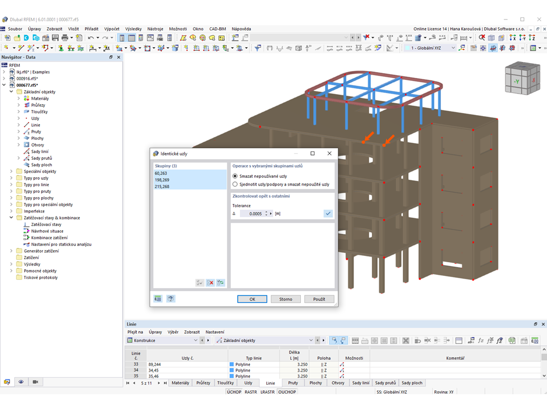This screenshot has width=547, height=410.
Task: Click the icon beside the units button in dialog
Action: 170,299
